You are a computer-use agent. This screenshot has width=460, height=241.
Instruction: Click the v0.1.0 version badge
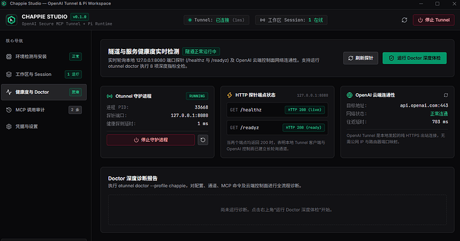pyautogui.click(x=79, y=17)
